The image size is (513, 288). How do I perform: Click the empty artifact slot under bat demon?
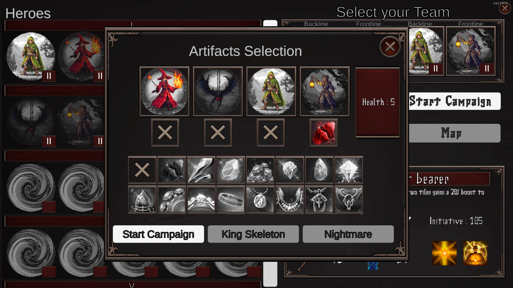(218, 133)
